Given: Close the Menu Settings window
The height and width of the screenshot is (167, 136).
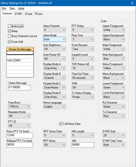Looking at the screenshot, I should tap(132, 3).
